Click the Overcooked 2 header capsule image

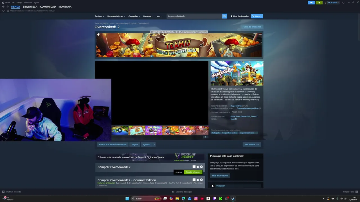coord(237,73)
